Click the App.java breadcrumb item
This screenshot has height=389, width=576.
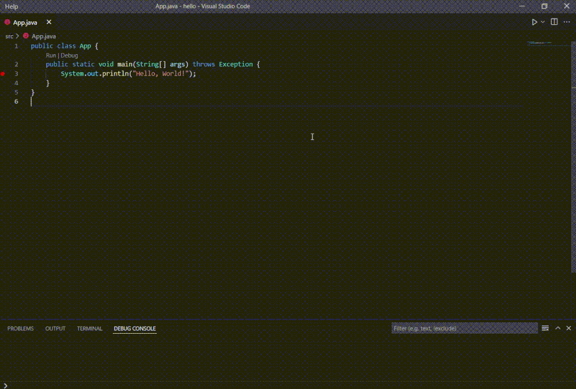(x=44, y=36)
